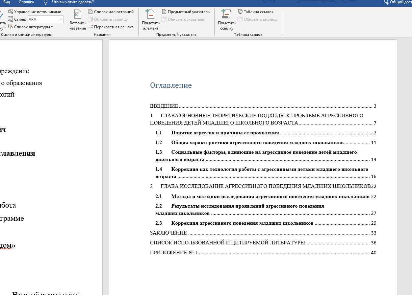Insert a Перекрестная ссылка
The image size is (412, 295).
111,27
